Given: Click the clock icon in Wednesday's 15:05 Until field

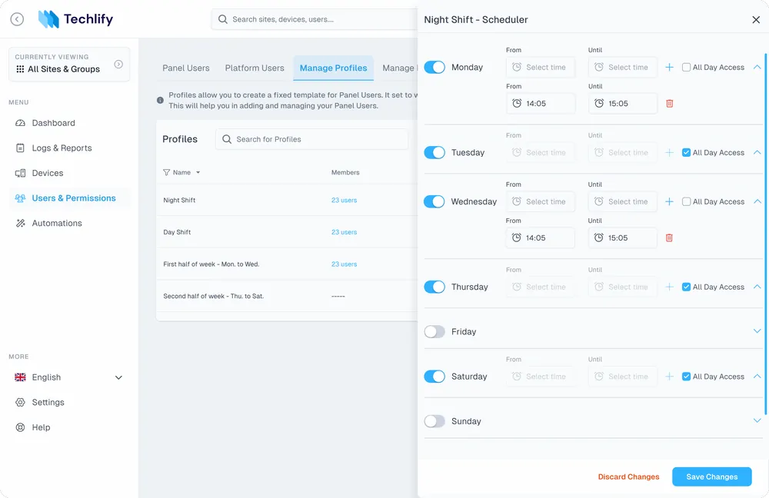Looking at the screenshot, I should click(x=599, y=237).
